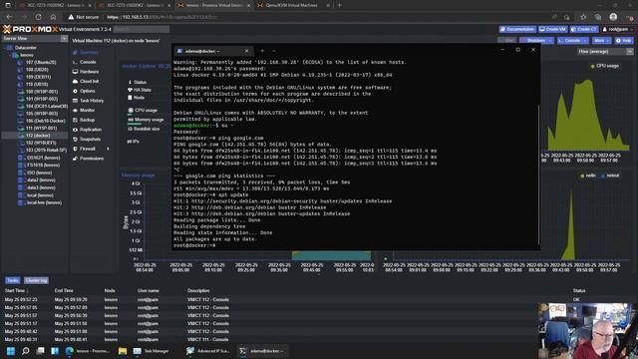
Task: Switch to the Cluster log tab
Action: coord(36,280)
